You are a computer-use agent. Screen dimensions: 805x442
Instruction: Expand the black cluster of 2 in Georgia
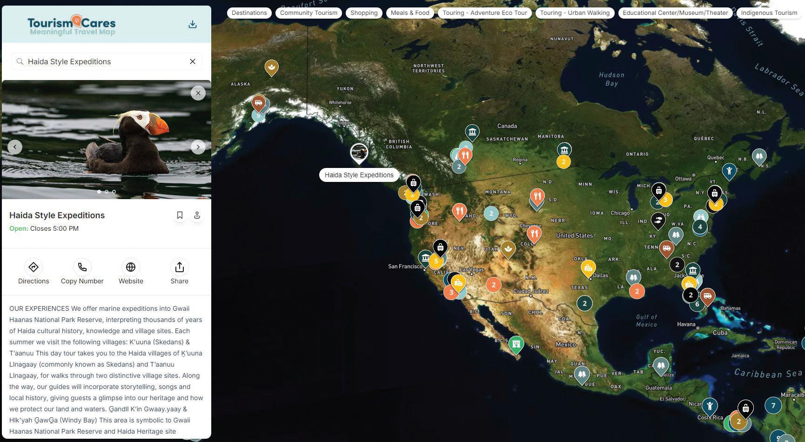click(x=677, y=265)
